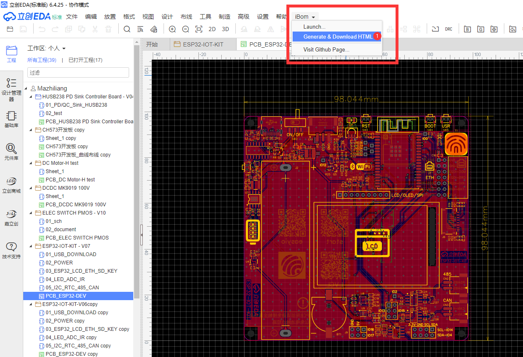Open the 技术支持 help panel
The width and height of the screenshot is (523, 357).
(x=11, y=249)
